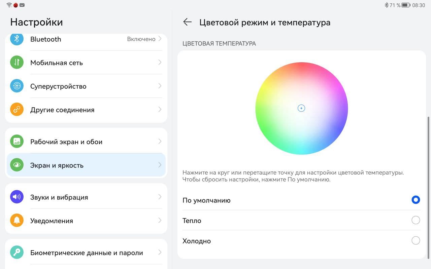The height and width of the screenshot is (269, 431).
Task: Open the Суперустройство menu item
Action: point(58,86)
